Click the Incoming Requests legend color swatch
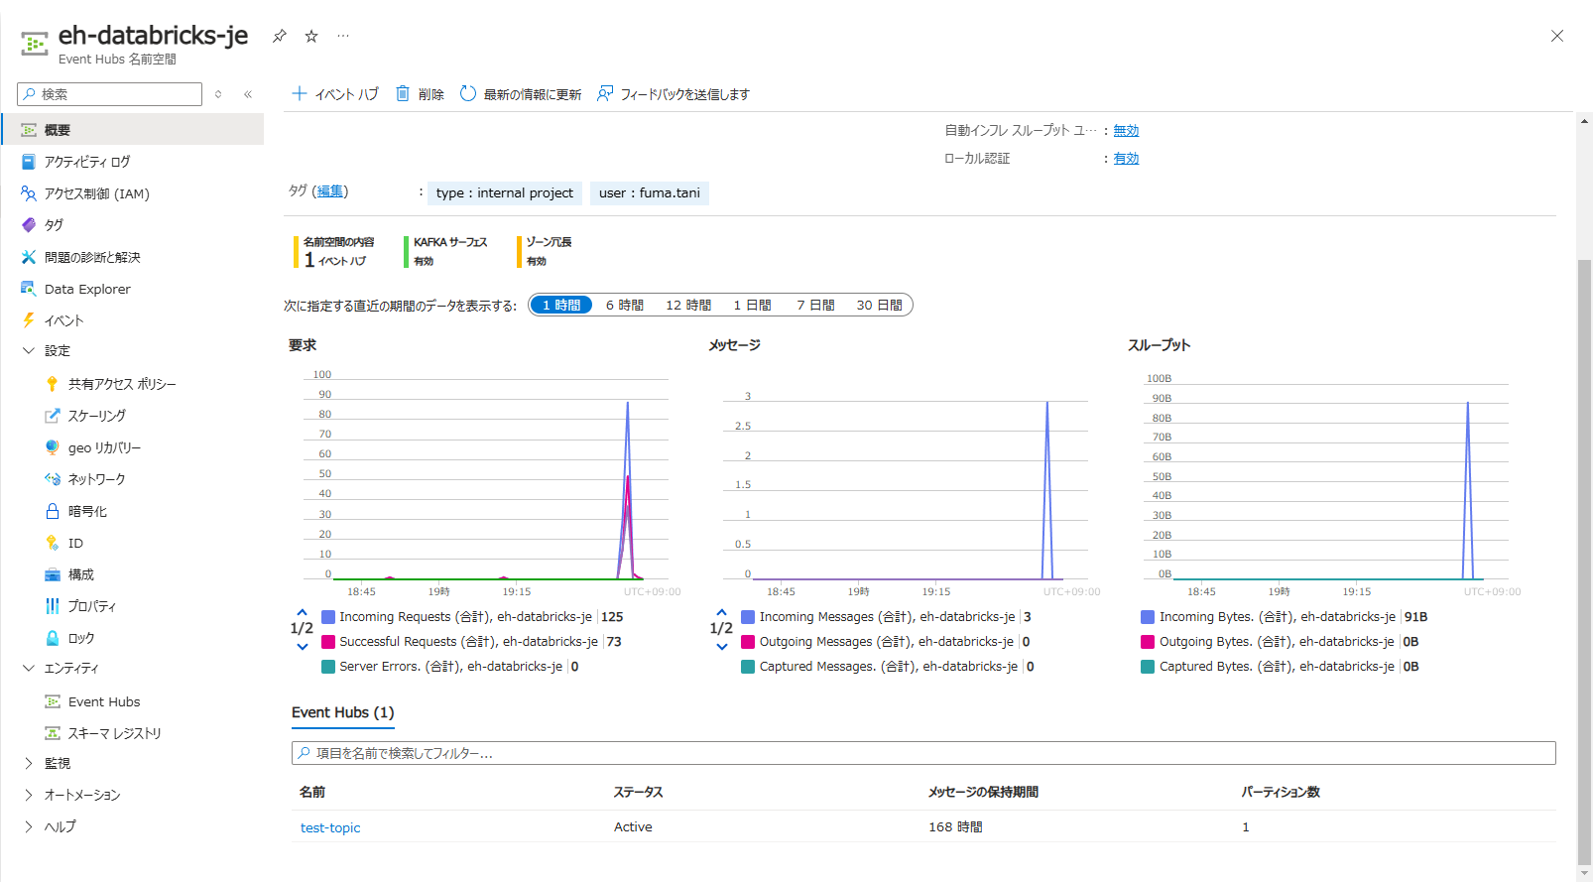 [x=328, y=617]
